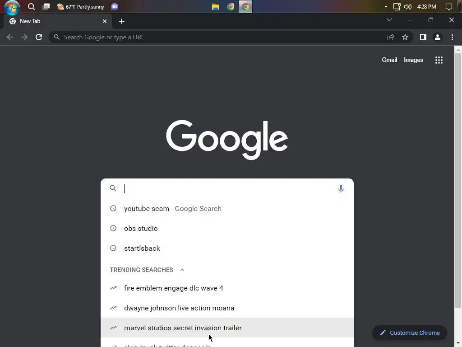Open the weather widget showing 67°F
This screenshot has height=347, width=462.
pos(80,7)
